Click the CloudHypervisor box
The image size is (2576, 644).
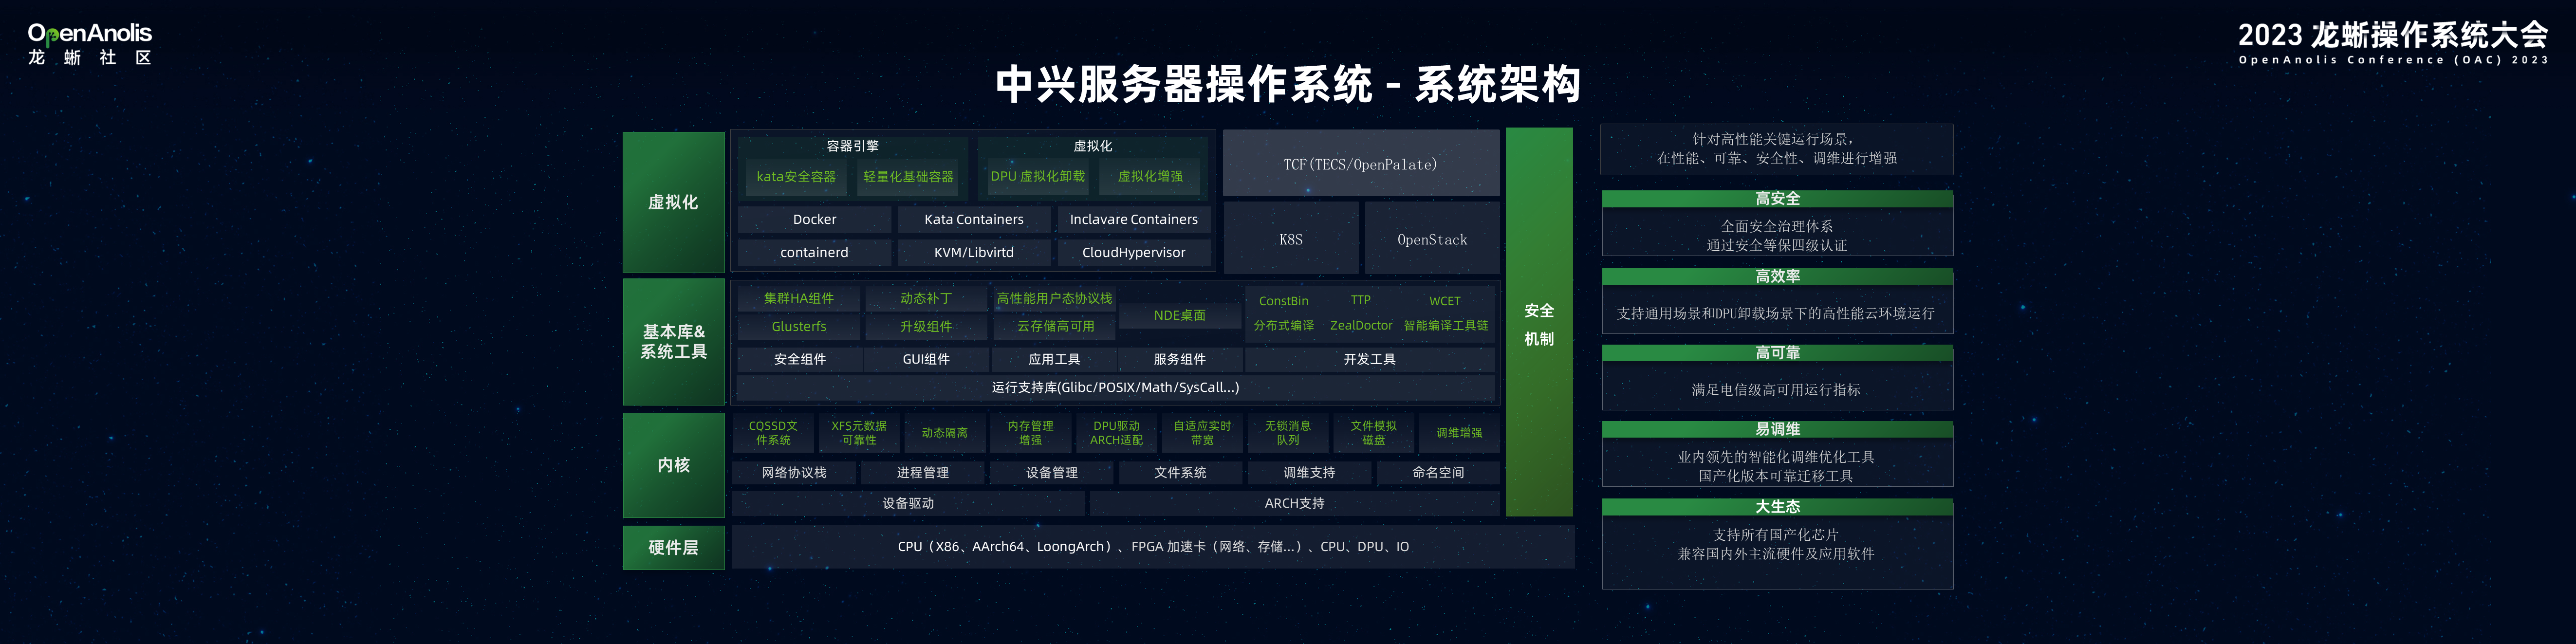pos(1133,253)
